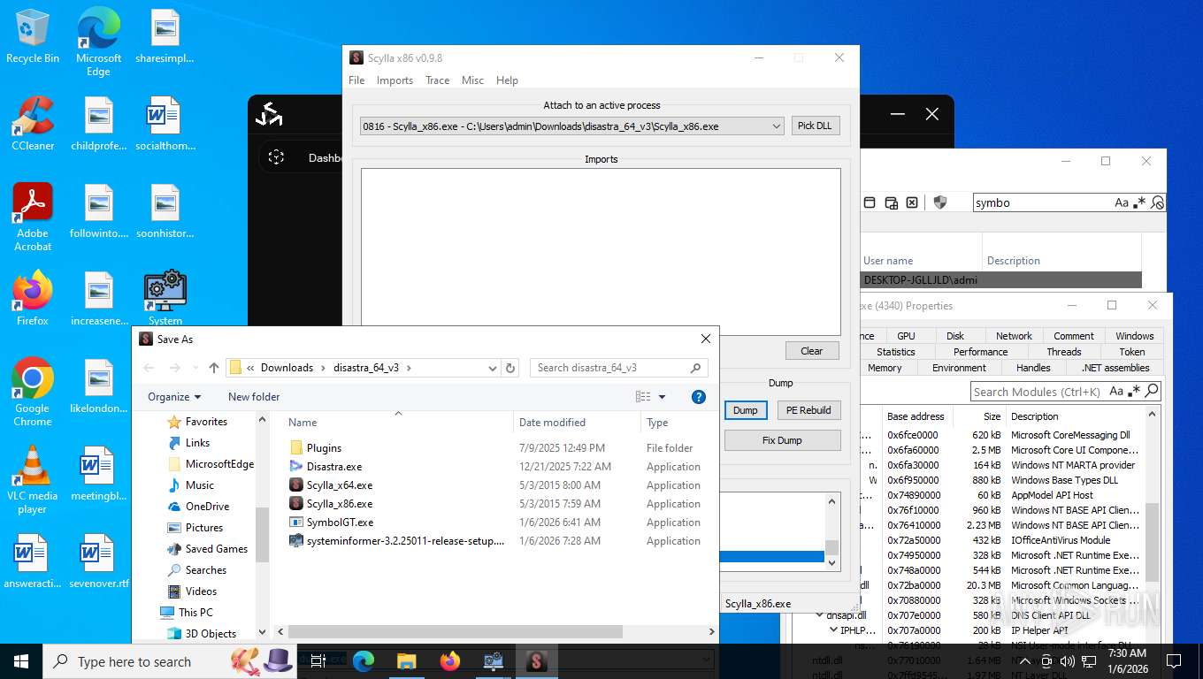Screen dimensions: 1203x679
Task: Expand the Organize menu in Save As
Action: [174, 397]
